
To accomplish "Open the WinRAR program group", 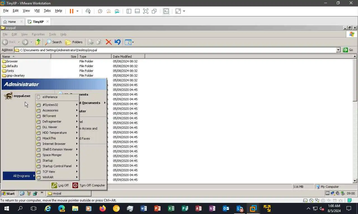I will pos(57,177).
